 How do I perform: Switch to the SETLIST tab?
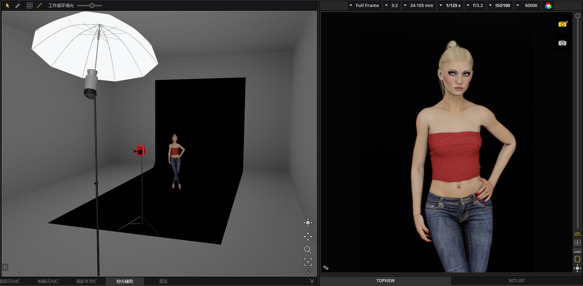[x=516, y=281]
